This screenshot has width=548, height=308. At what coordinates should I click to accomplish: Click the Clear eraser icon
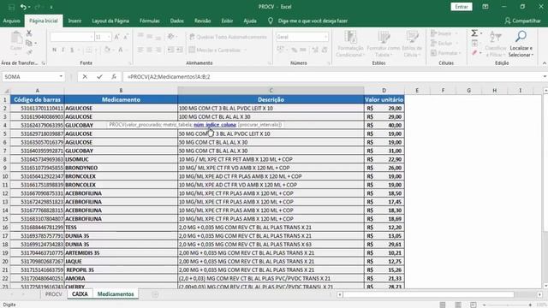coord(474,53)
